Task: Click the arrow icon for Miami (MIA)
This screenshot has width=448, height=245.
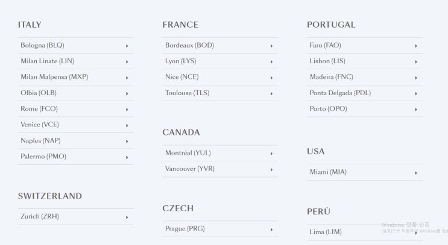Action: [416, 173]
